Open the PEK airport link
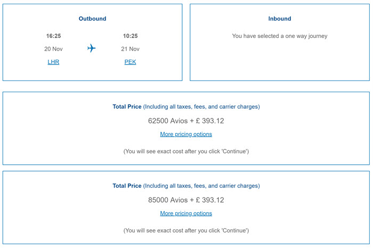Image resolution: width=373 pixels, height=248 pixels. click(x=130, y=62)
